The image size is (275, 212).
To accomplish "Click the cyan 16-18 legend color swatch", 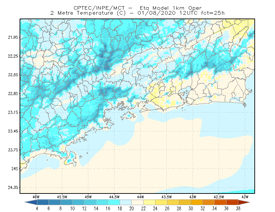I will [x=114, y=202].
